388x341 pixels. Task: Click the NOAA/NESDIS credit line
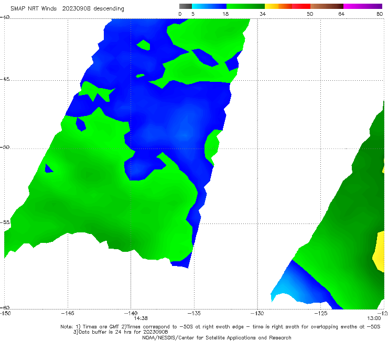tap(217, 338)
